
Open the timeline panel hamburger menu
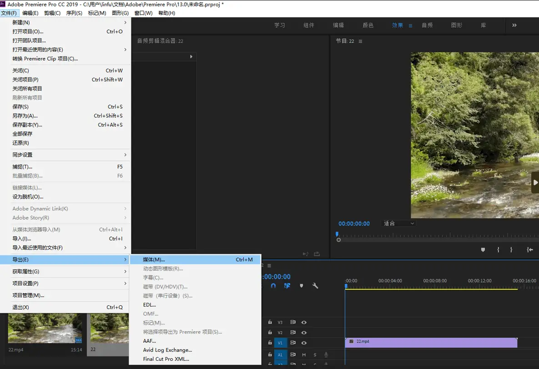click(269, 265)
